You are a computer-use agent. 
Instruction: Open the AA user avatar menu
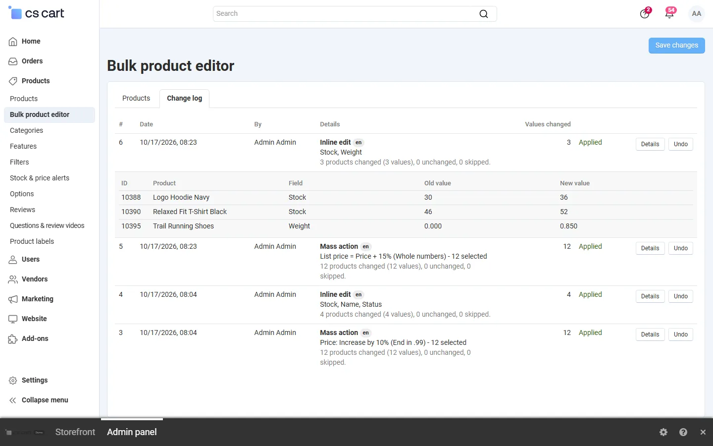pos(697,13)
